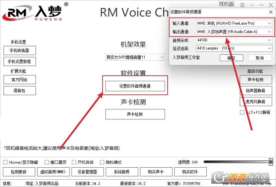Click the 透明度:100 label

188,162
